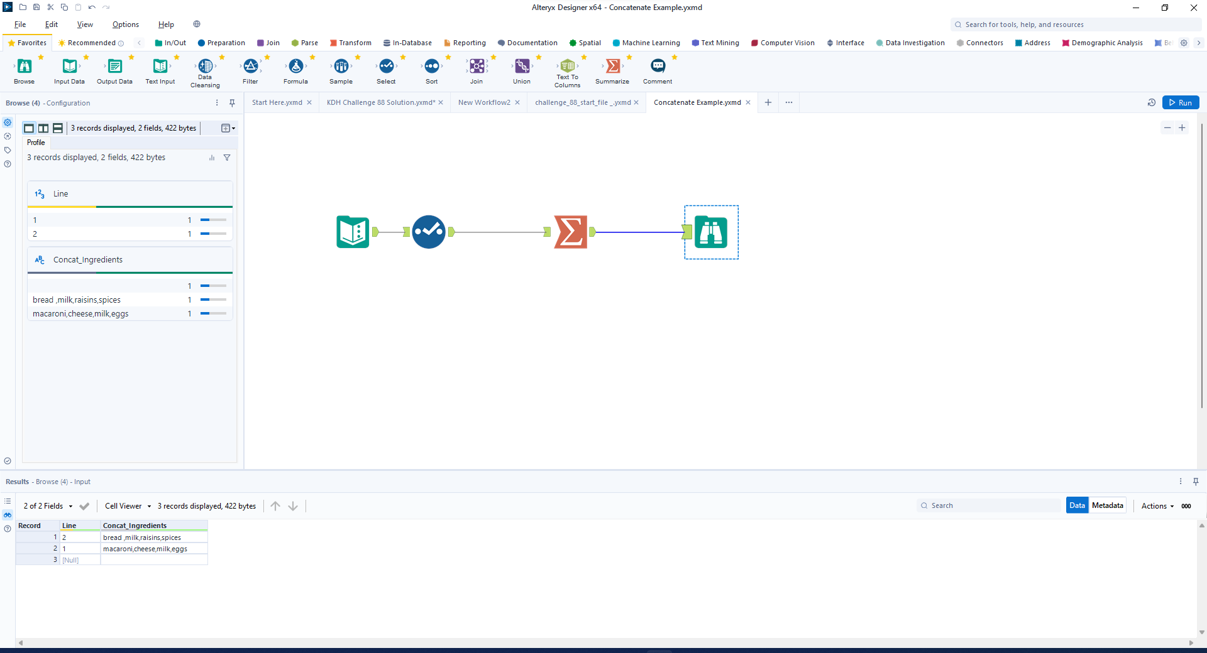Toggle the favorite star on Browse tool
The image size is (1207, 653).
41,57
